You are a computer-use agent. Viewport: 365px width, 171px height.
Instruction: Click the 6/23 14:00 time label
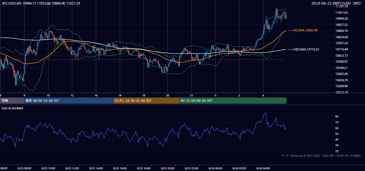pyautogui.click(x=96, y=168)
